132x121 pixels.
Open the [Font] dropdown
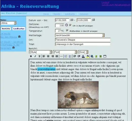[65, 52]
